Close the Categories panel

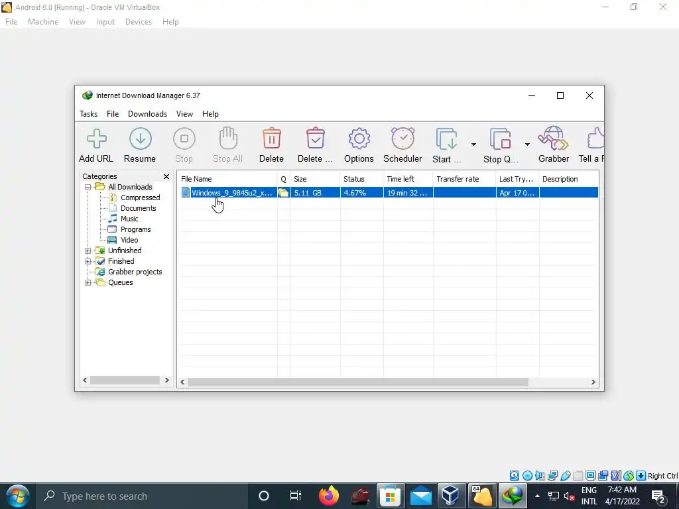tap(166, 176)
